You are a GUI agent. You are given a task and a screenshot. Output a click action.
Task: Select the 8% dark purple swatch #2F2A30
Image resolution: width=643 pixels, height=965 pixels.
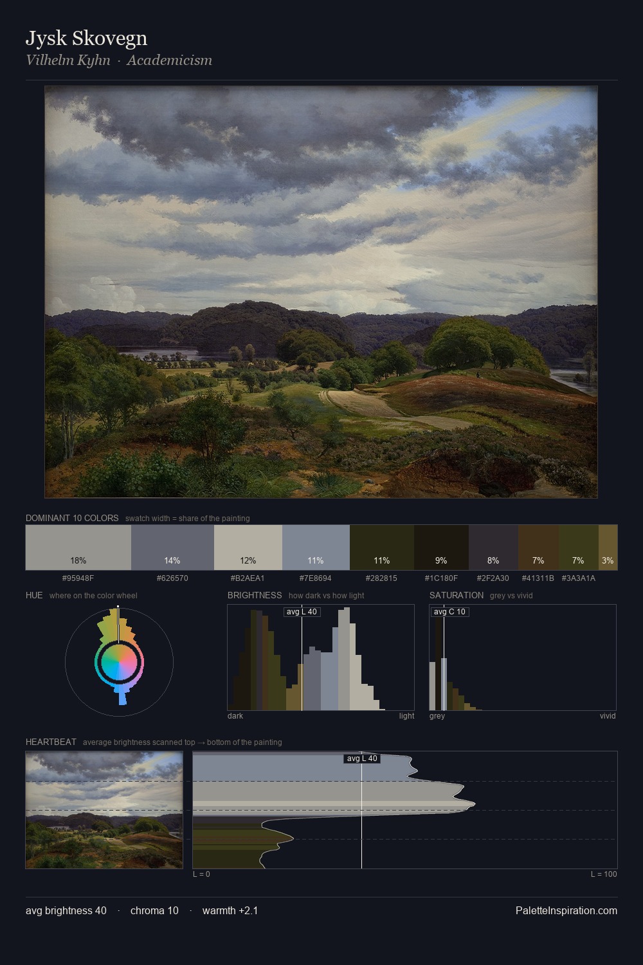point(493,547)
